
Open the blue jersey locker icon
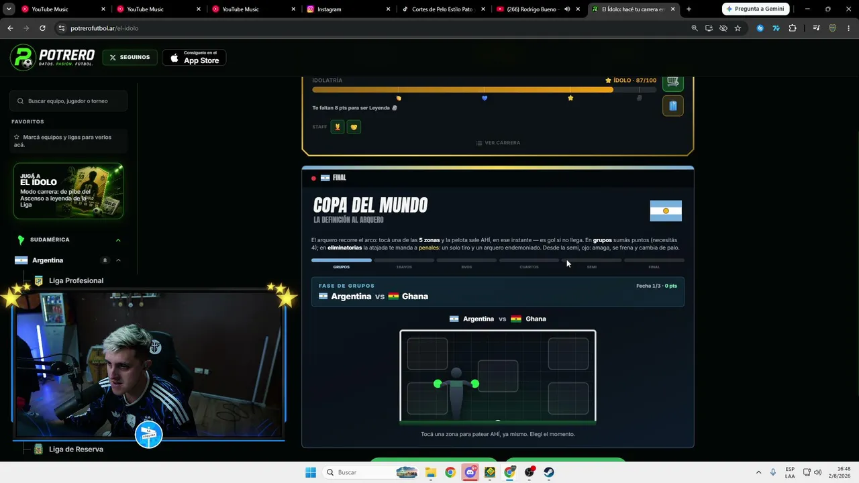(672, 105)
